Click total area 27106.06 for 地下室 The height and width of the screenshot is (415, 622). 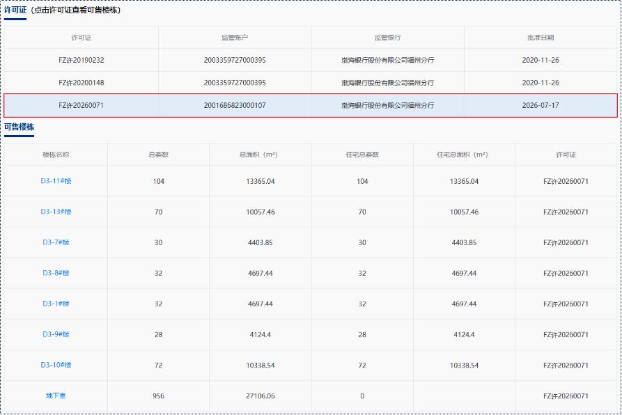pos(261,396)
